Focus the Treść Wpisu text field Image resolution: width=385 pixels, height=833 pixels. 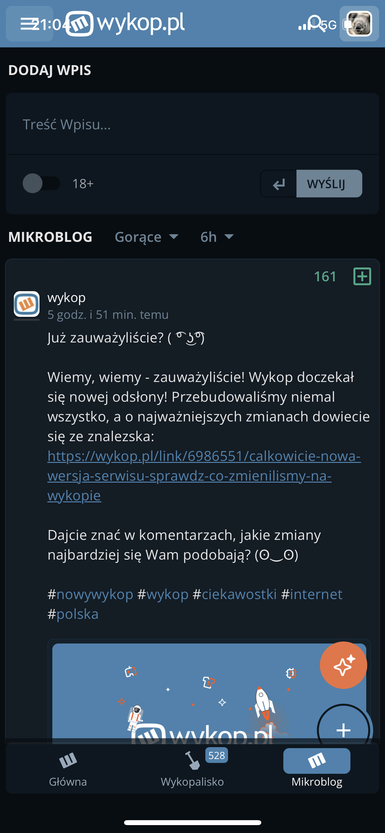tap(192, 124)
